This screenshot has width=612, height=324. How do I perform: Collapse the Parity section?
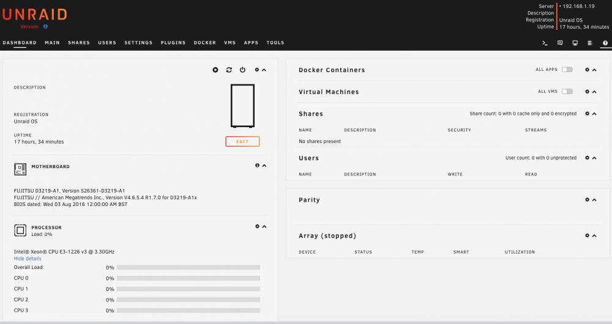(x=594, y=200)
